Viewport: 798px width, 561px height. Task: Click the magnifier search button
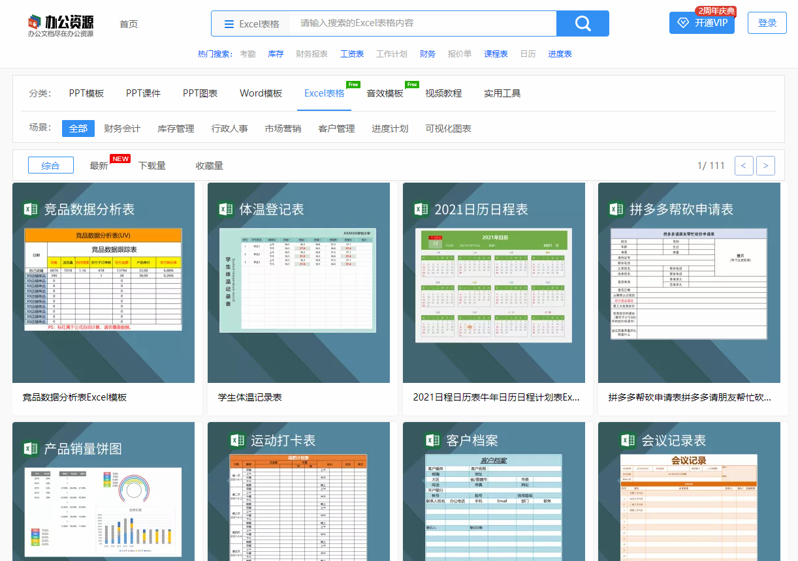pos(583,23)
